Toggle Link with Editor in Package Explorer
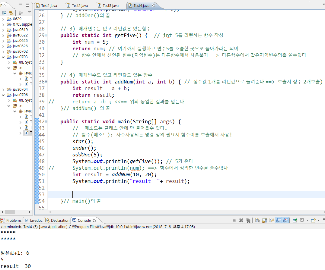 [11, 13]
